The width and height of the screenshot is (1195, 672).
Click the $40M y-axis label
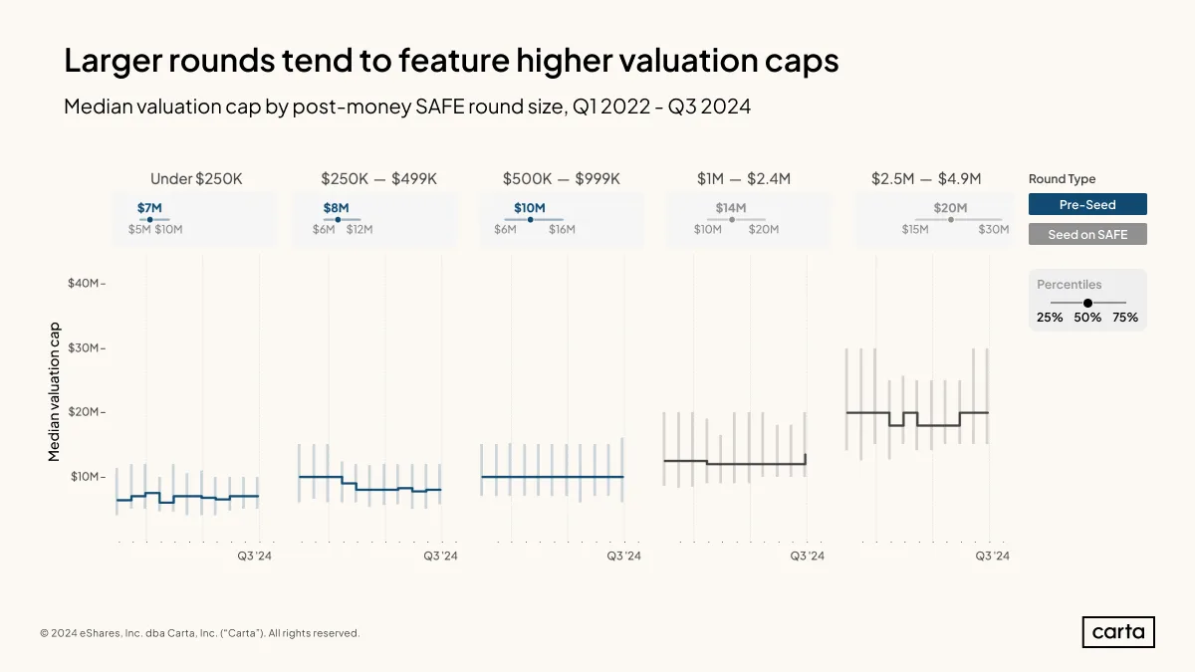pos(84,284)
